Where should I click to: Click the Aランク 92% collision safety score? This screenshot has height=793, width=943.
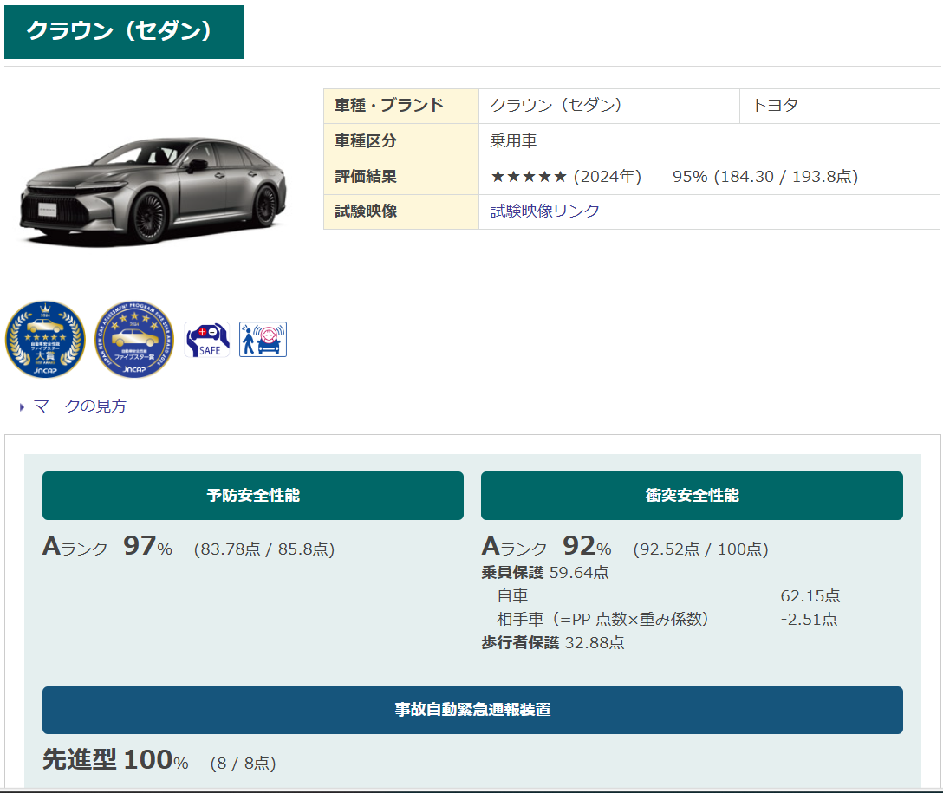[547, 547]
